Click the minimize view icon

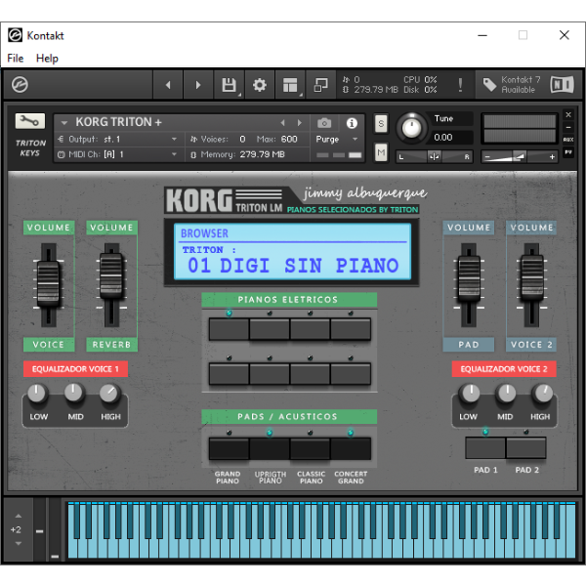320,85
